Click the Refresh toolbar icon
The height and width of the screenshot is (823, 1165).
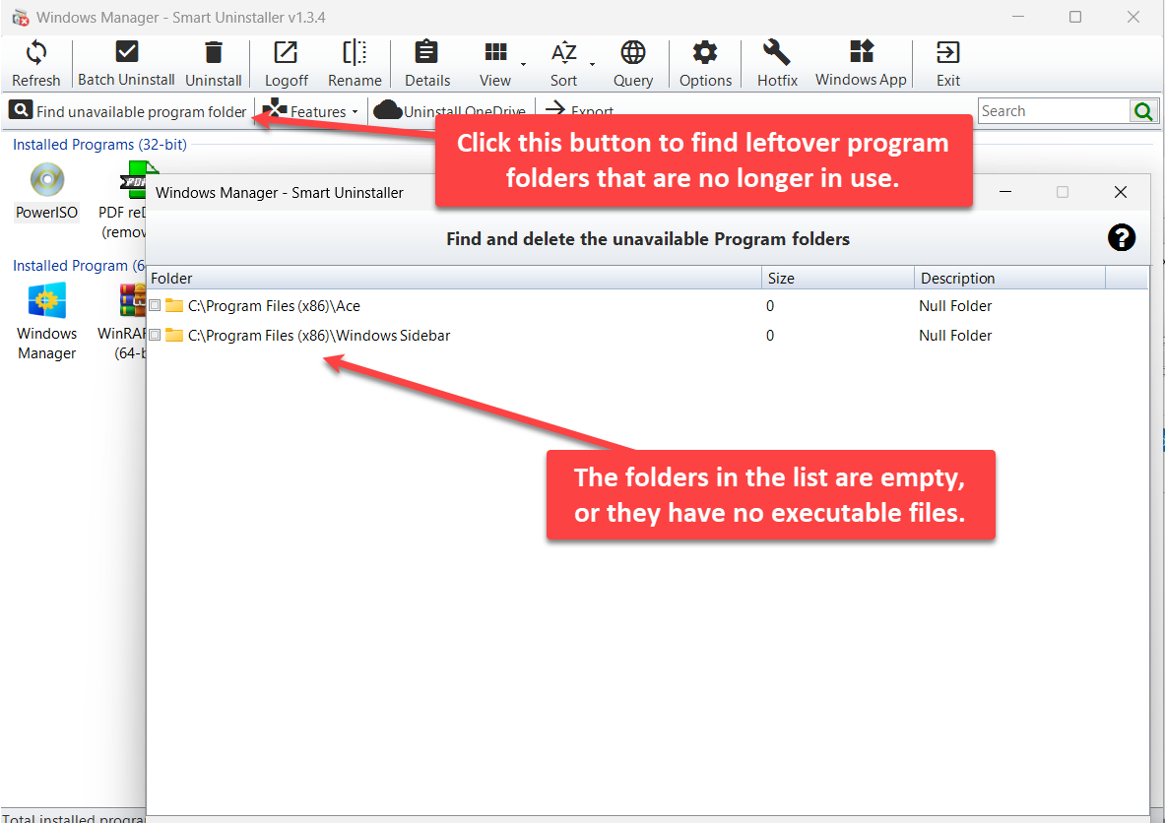tap(35, 52)
